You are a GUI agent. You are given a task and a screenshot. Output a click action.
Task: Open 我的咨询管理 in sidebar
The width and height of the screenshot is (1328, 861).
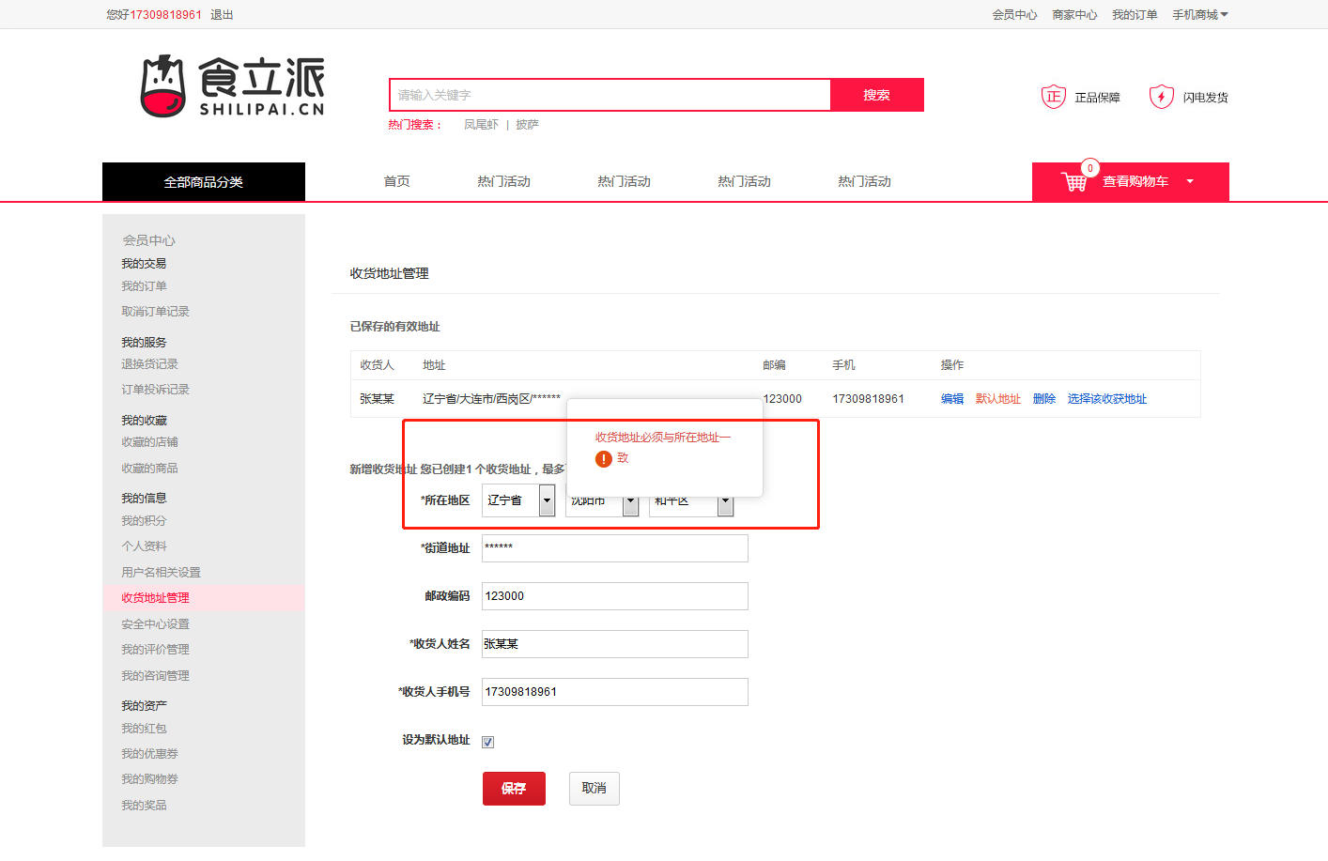155,676
